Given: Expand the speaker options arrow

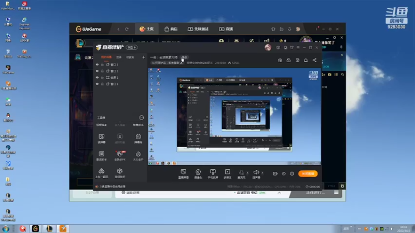Looking at the screenshot, I should pyautogui.click(x=262, y=173).
